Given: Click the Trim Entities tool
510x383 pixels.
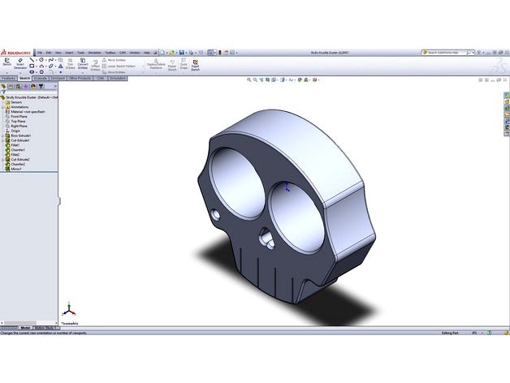Looking at the screenshot, I should coord(69,64).
